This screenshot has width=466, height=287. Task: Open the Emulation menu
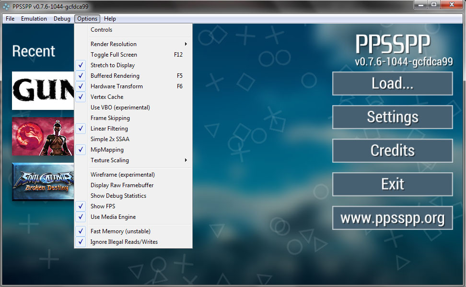34,19
